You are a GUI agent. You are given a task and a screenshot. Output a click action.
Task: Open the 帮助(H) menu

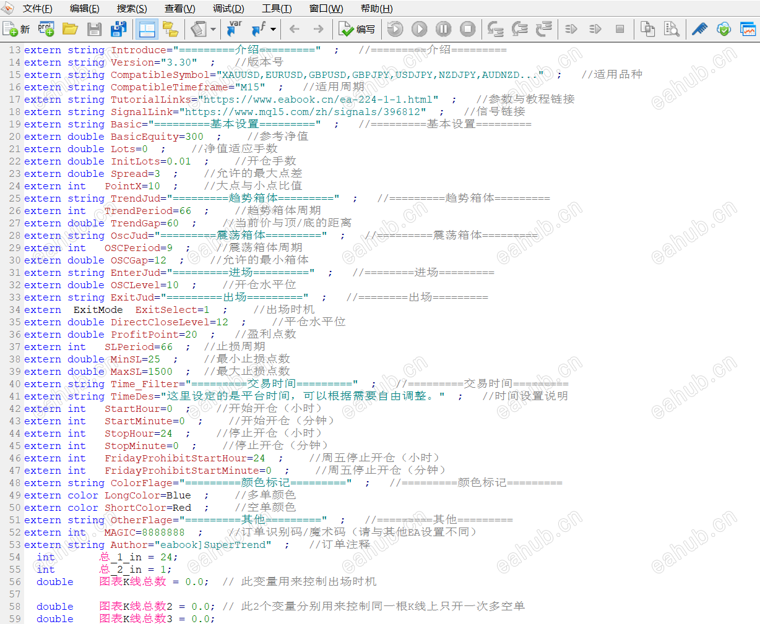377,9
